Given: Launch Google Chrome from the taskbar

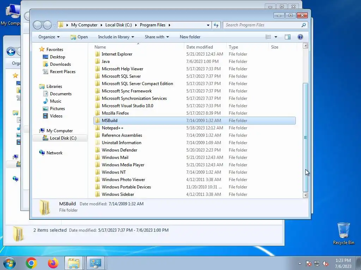Looking at the screenshot, I should [31, 263].
